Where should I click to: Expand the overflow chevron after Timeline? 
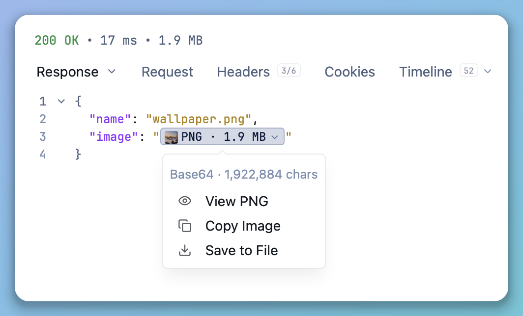pos(488,71)
